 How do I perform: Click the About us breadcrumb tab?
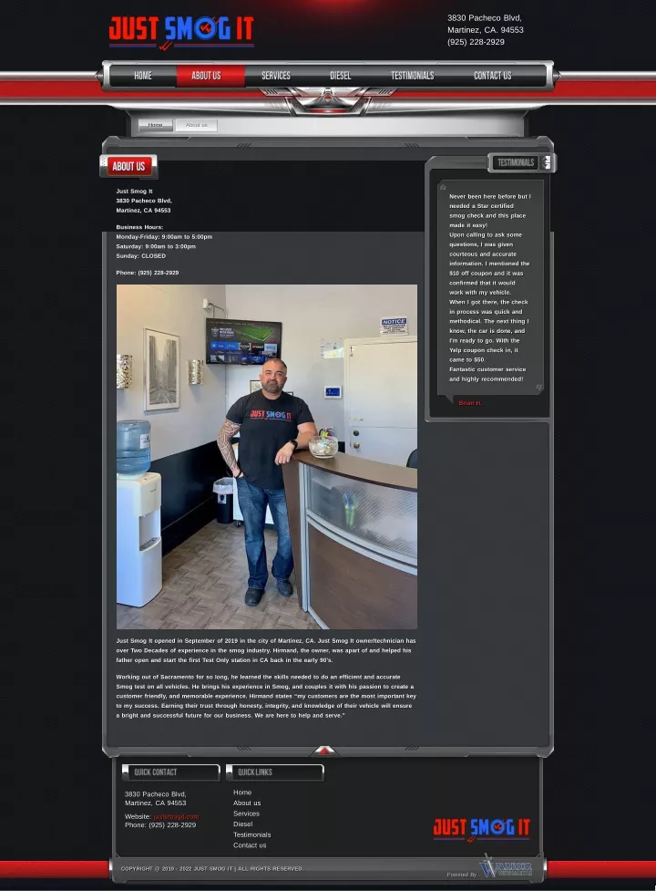coord(197,125)
